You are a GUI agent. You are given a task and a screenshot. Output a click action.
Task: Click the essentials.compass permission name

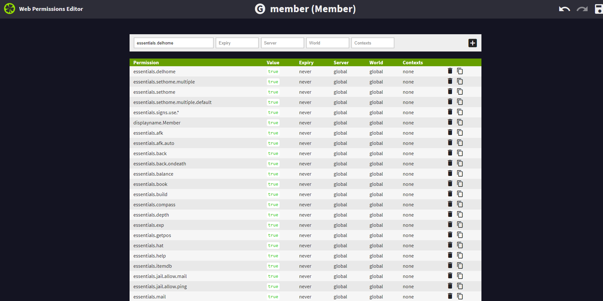154,205
